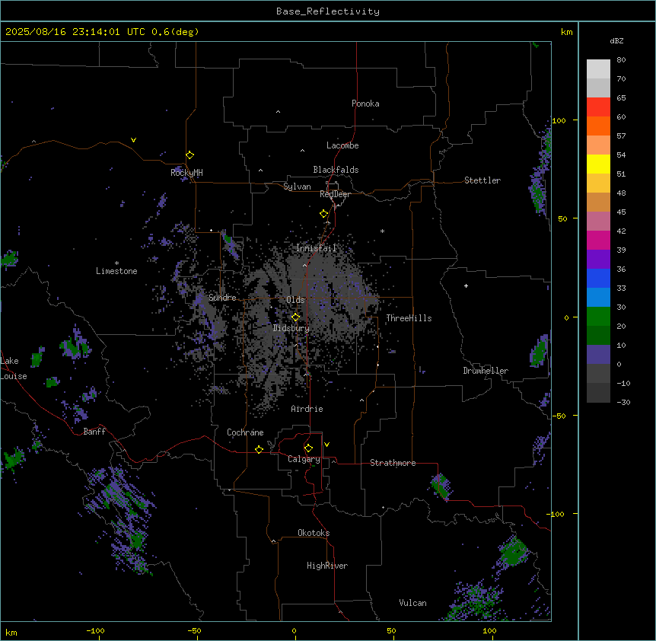The image size is (656, 641).
Task: Click the RockyMH label
Action: [x=186, y=173]
